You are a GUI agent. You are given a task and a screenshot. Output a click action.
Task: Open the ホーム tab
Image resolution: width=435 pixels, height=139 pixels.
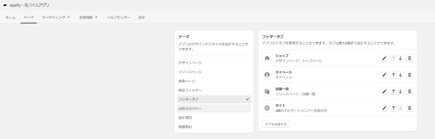pos(11,17)
